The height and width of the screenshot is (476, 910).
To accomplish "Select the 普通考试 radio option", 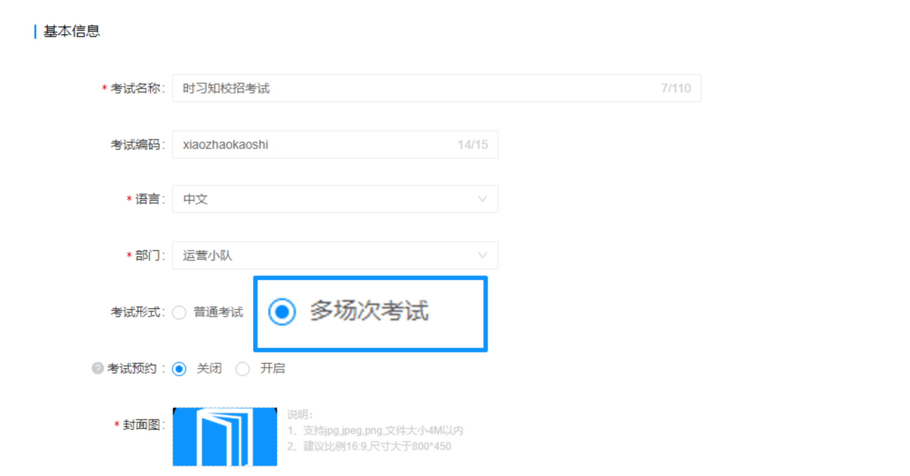I will click(x=180, y=313).
